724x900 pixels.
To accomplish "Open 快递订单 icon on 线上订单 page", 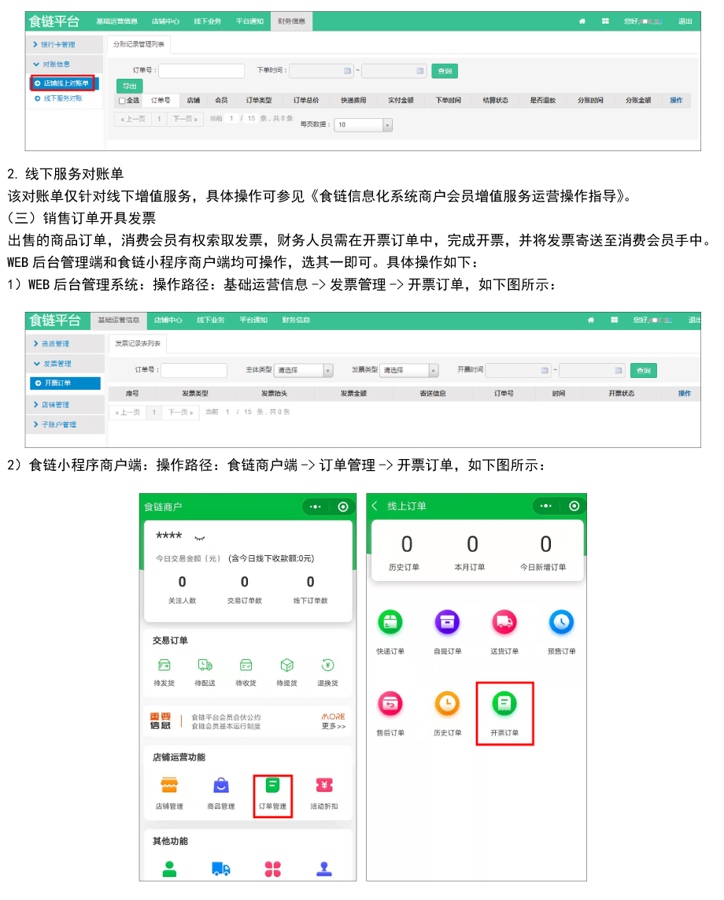I will click(390, 623).
